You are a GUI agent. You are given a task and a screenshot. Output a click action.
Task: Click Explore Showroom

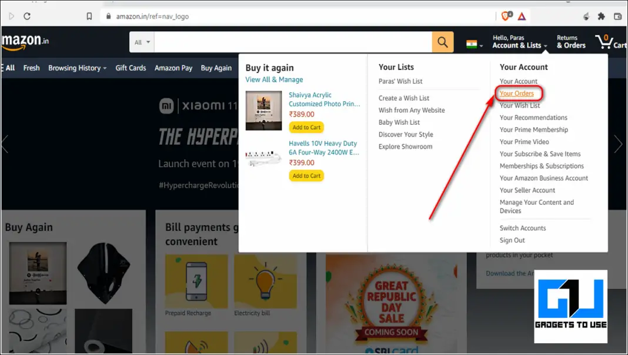click(x=405, y=147)
